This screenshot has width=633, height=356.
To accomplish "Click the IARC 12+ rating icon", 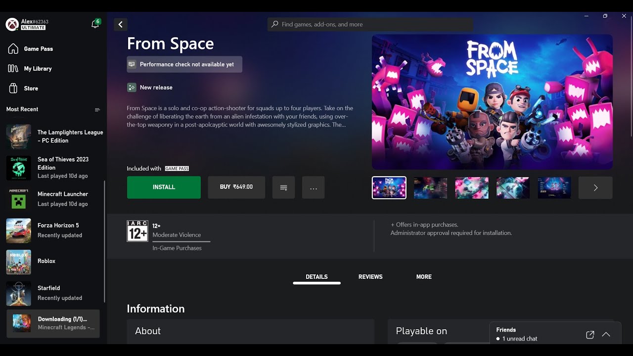I will 137,231.
